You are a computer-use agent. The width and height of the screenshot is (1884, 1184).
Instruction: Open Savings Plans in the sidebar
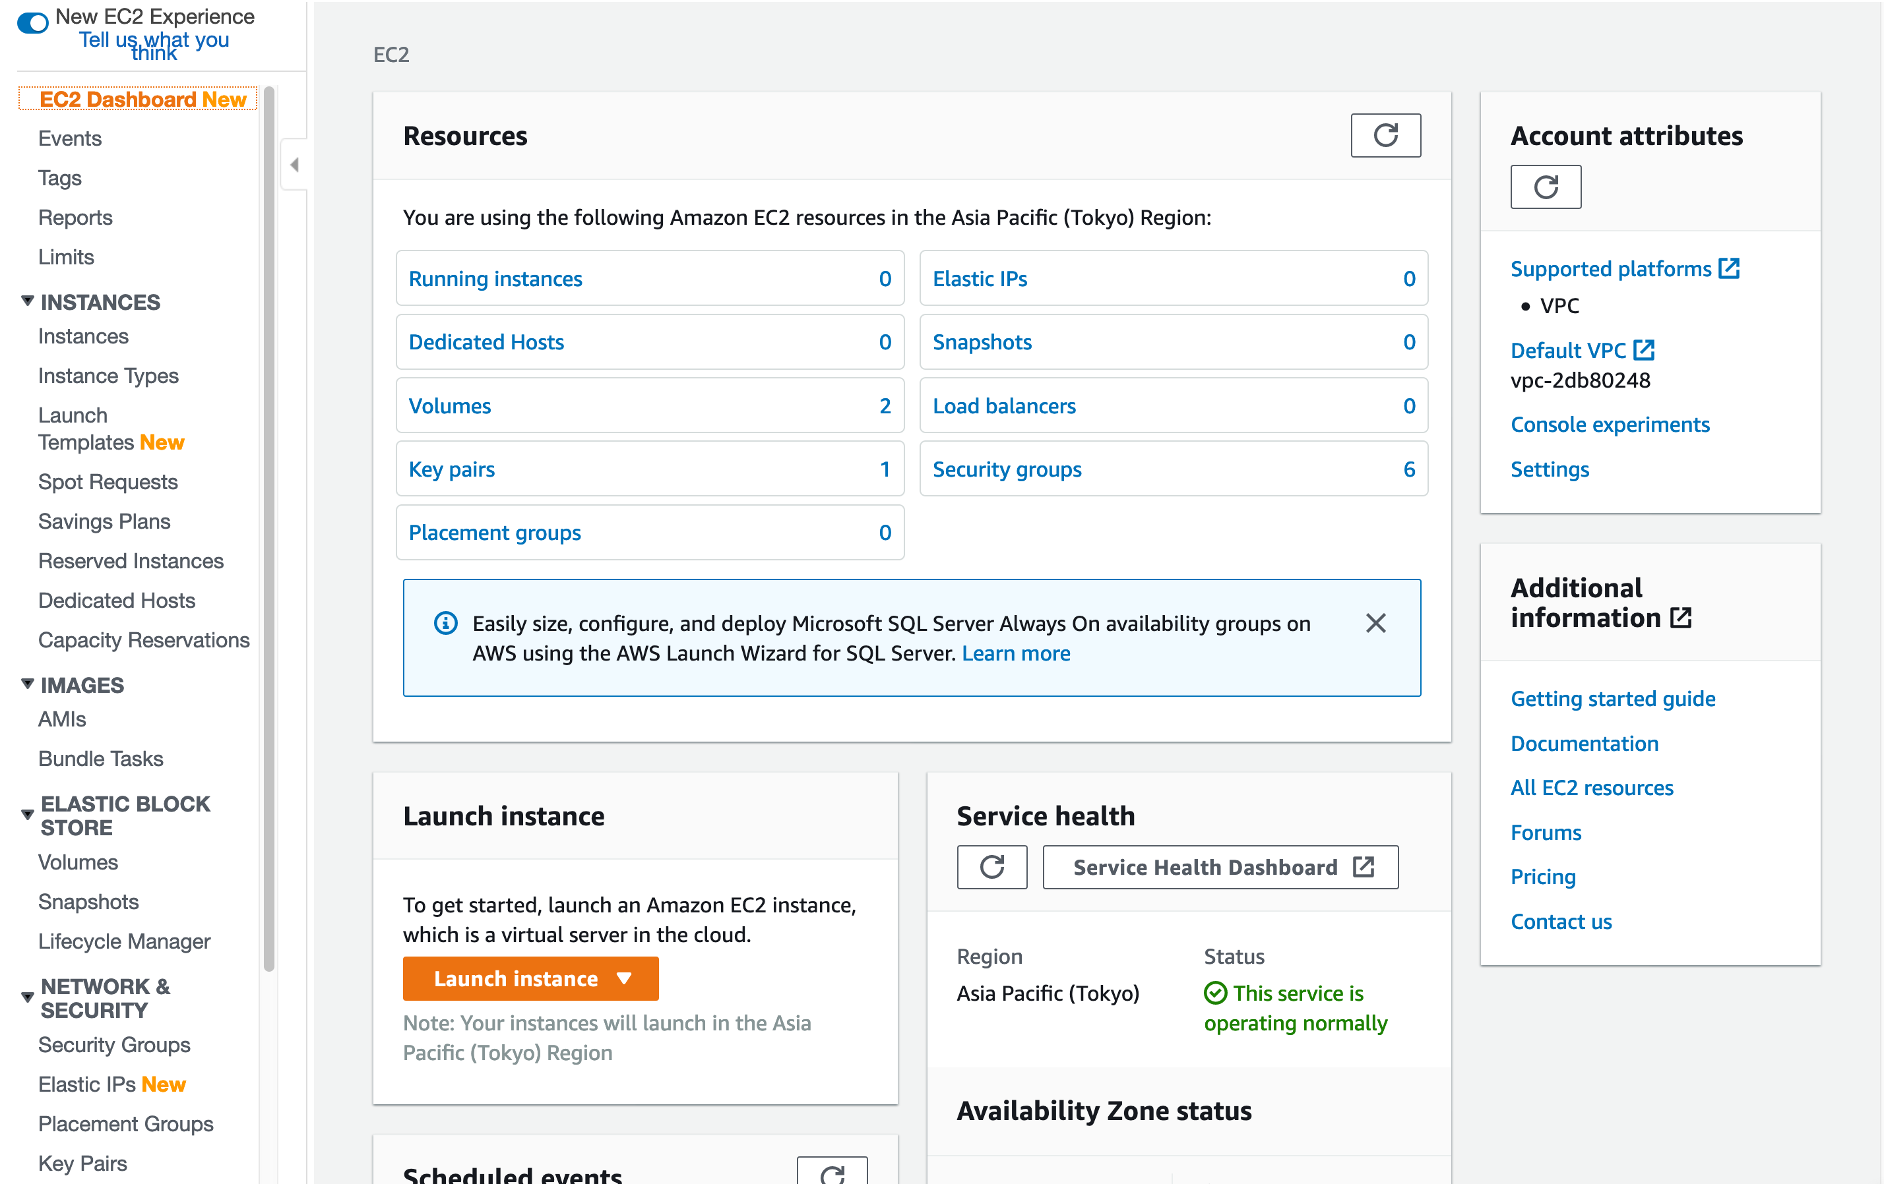tap(104, 521)
